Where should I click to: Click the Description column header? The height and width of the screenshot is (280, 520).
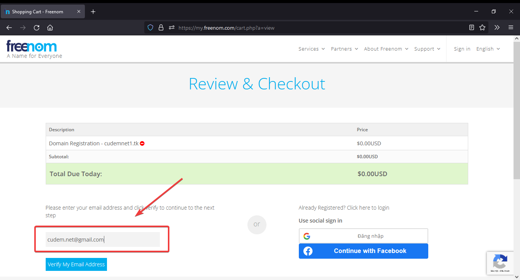(62, 130)
